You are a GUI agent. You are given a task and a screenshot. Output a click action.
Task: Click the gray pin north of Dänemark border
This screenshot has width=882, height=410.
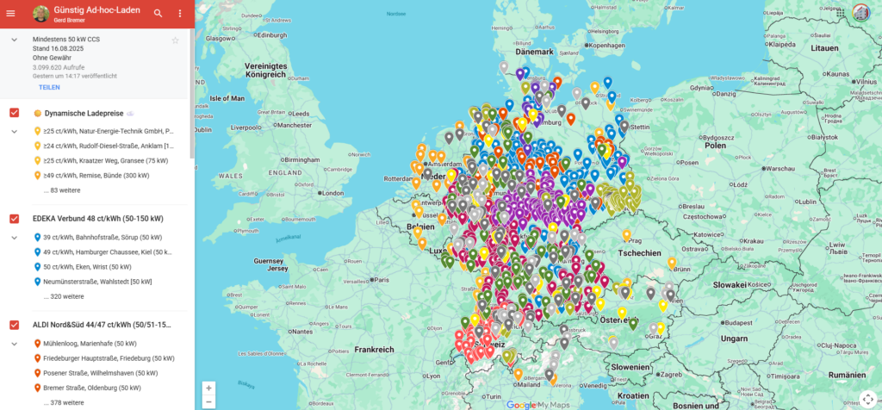504,67
